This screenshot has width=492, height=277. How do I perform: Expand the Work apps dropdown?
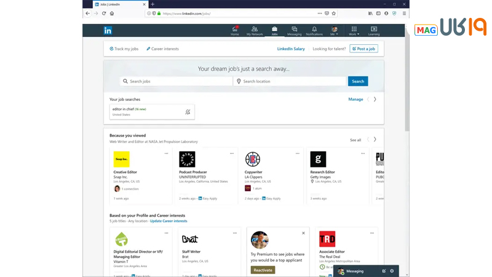coord(353,31)
